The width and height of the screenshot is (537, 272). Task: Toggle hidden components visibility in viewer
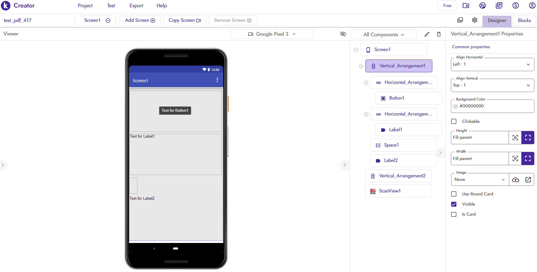343,34
